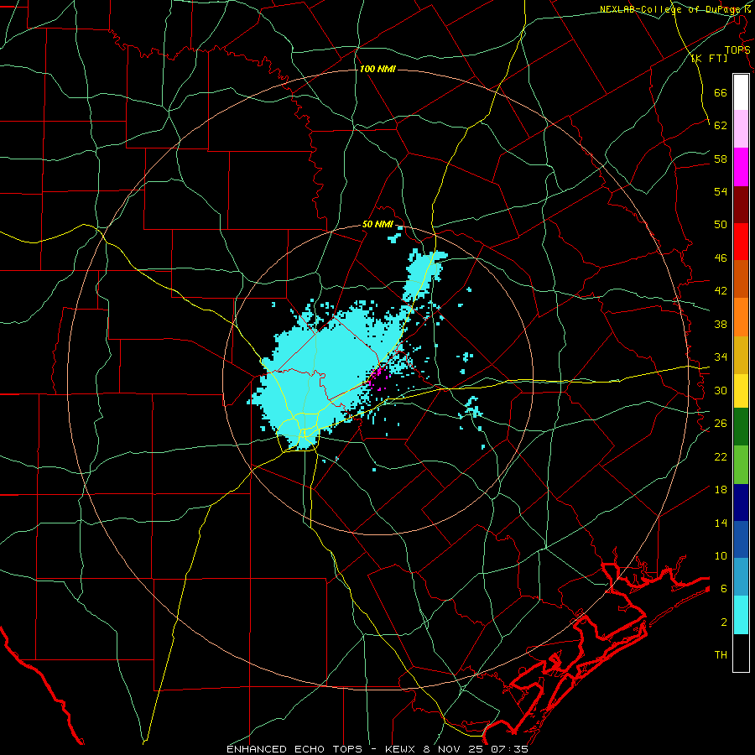Click the light blue 6 kft swatch

coord(741,577)
